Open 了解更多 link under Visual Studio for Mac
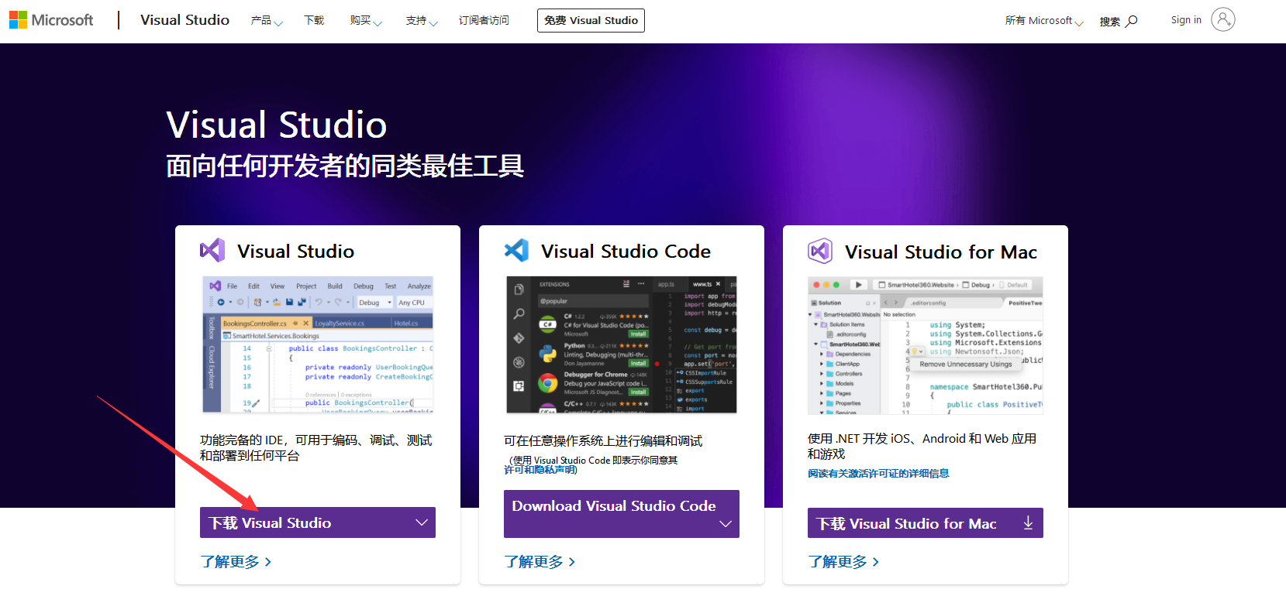This screenshot has height=596, width=1286. click(843, 562)
